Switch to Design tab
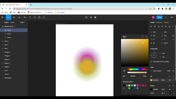Viewport: 176px width, 99px height. pyautogui.click(x=152, y=23)
